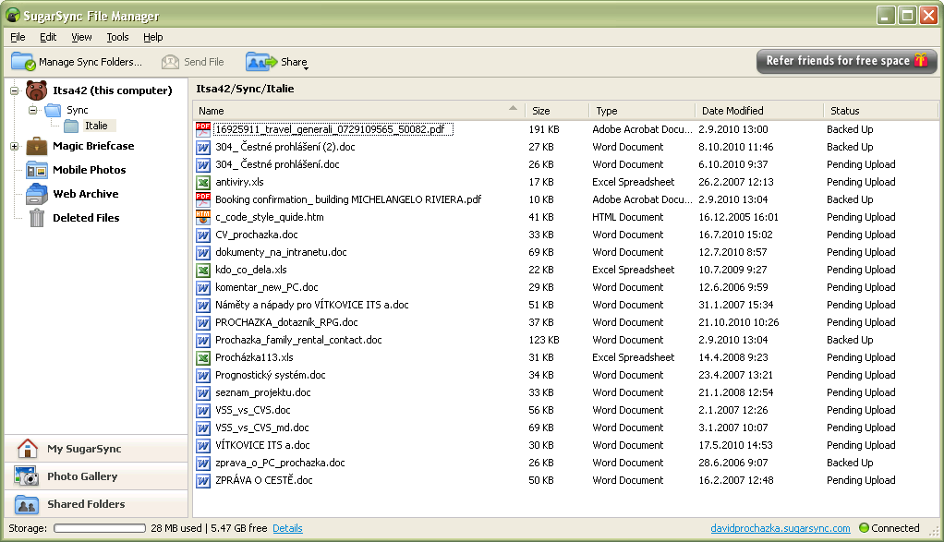The height and width of the screenshot is (542, 944).
Task: Select the Deleted Files label
Action: [86, 218]
